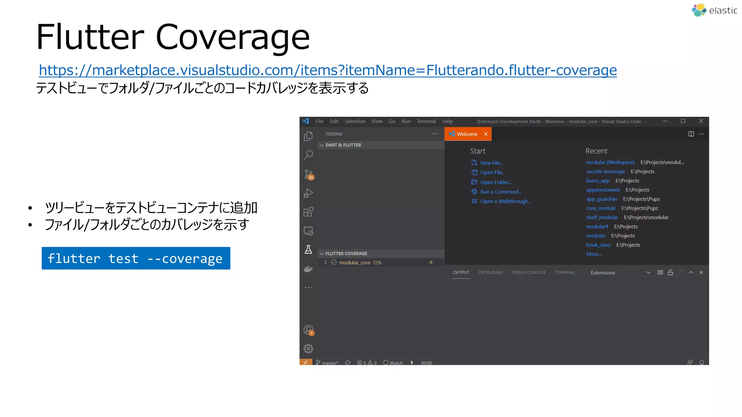The width and height of the screenshot is (742, 417).
Task: Toggle Watch in the status bar
Action: coord(393,363)
